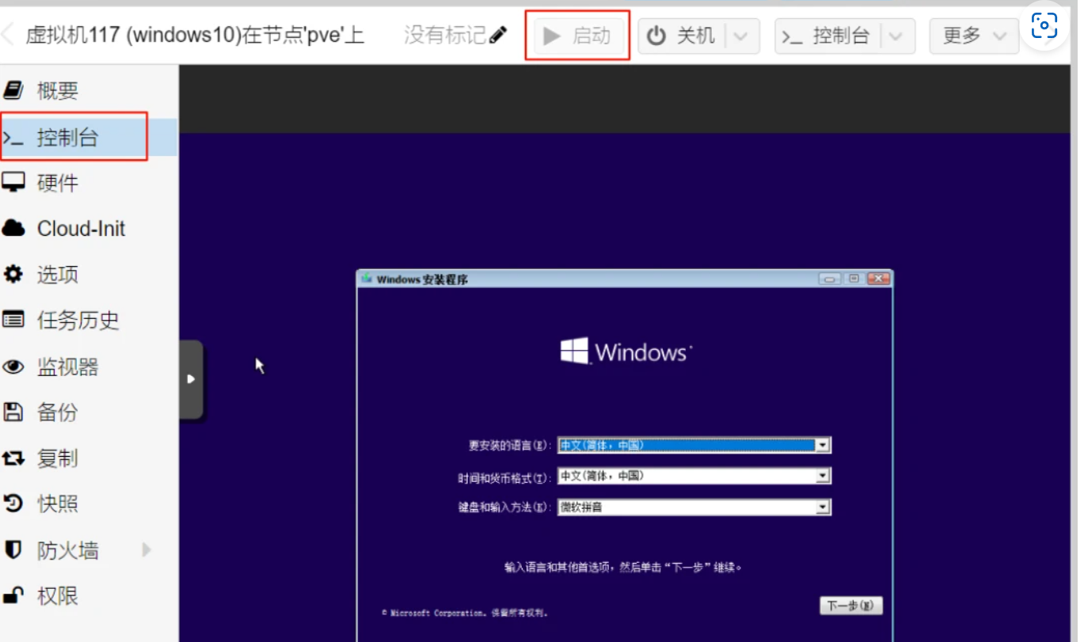1084x642 pixels.
Task: Open the 监视器 monitor section
Action: tap(87, 367)
